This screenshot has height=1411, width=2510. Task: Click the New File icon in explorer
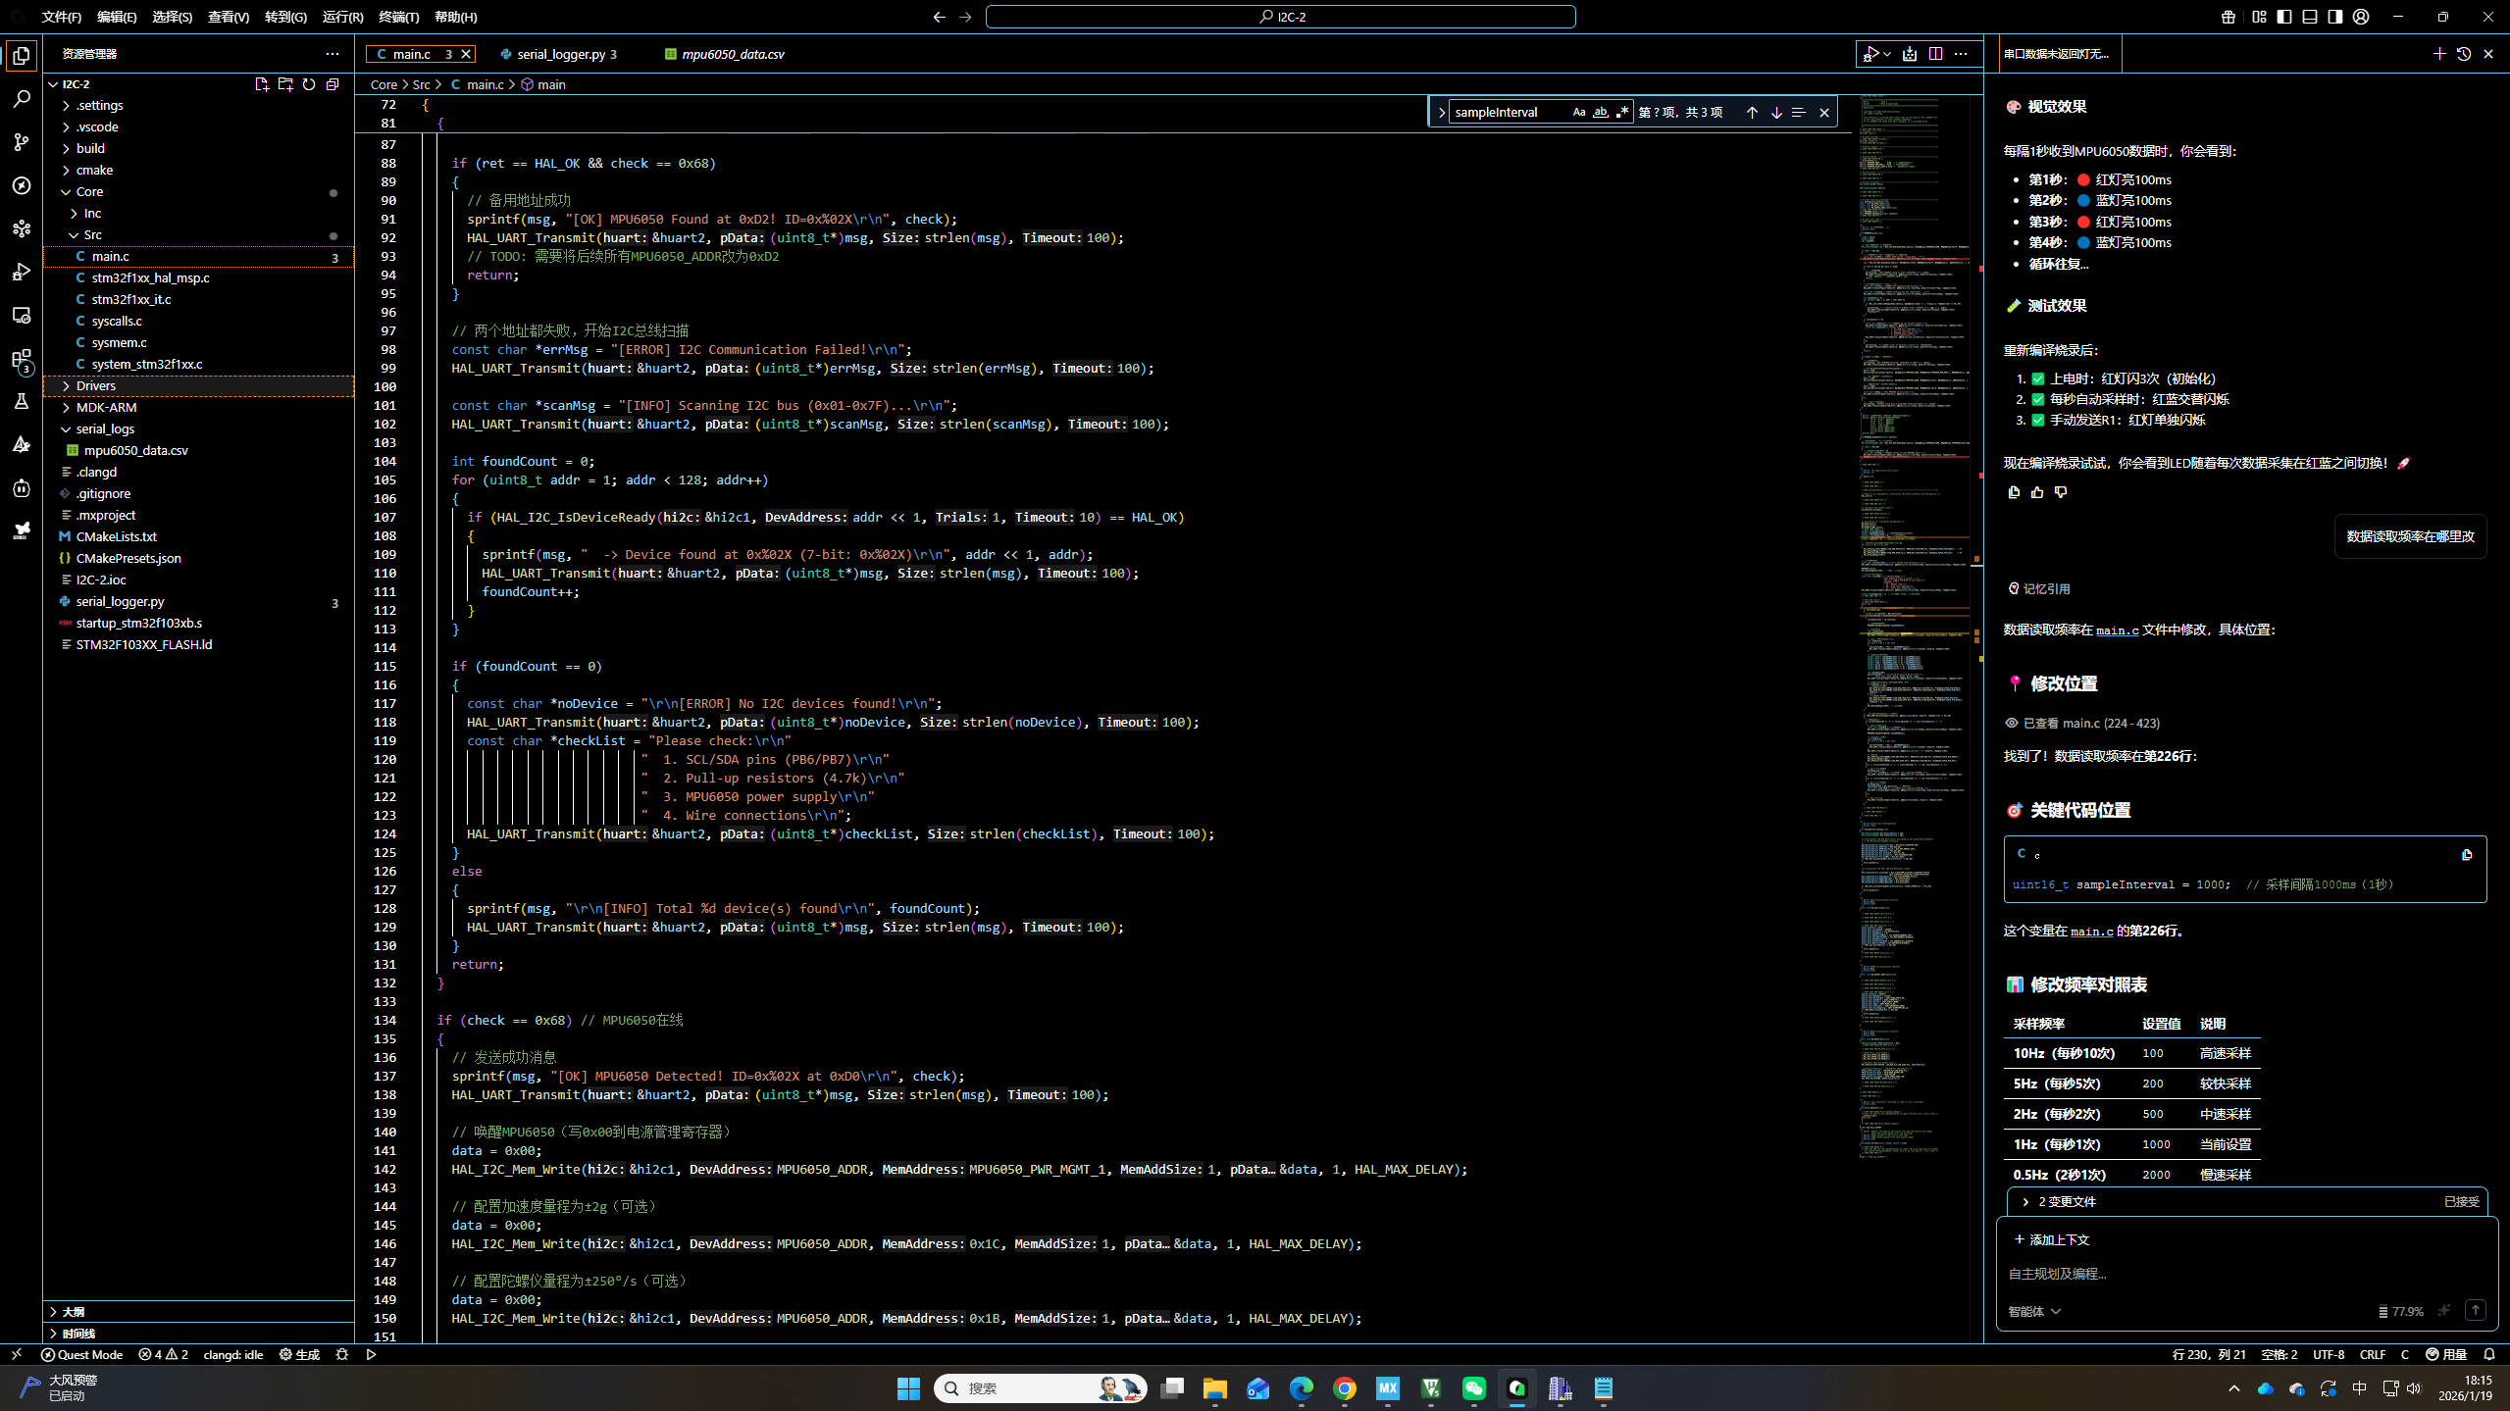(262, 84)
